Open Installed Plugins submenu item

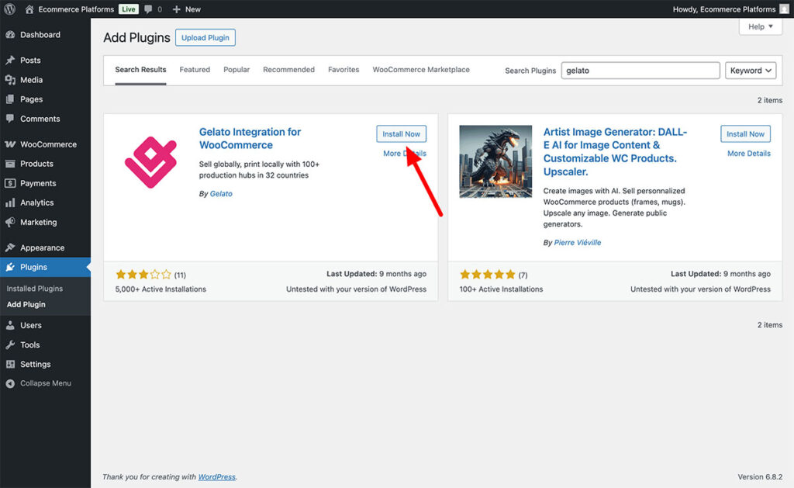click(x=35, y=289)
